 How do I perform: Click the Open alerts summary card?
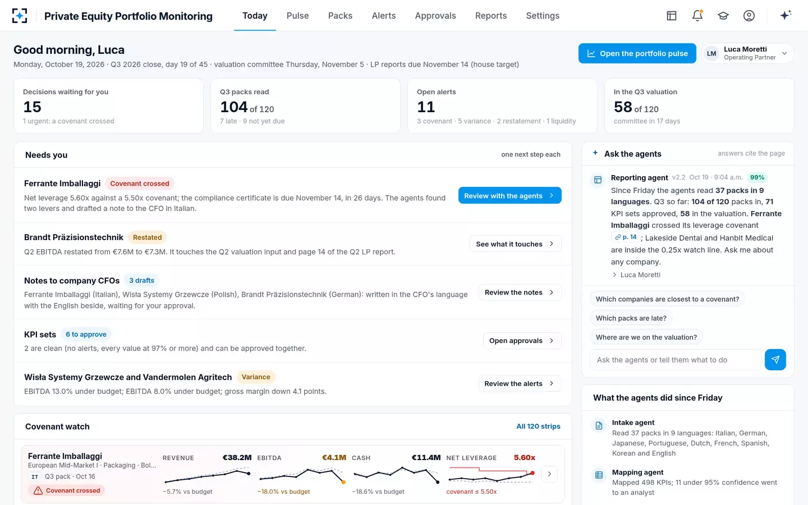(x=502, y=106)
